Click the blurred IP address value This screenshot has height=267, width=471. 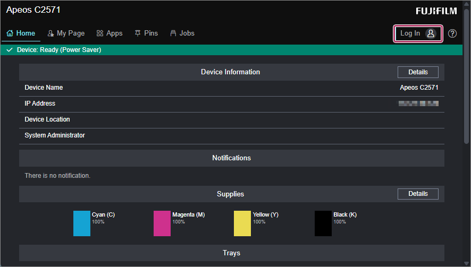(418, 104)
